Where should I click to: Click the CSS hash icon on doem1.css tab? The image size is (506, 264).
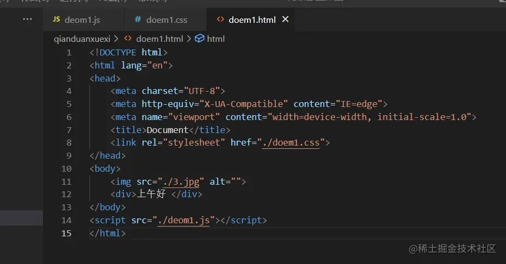tap(138, 20)
